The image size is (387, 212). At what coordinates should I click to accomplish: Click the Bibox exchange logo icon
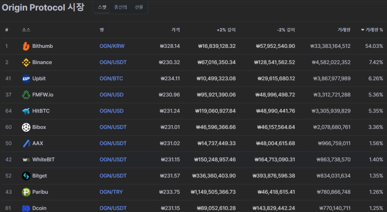coord(26,127)
